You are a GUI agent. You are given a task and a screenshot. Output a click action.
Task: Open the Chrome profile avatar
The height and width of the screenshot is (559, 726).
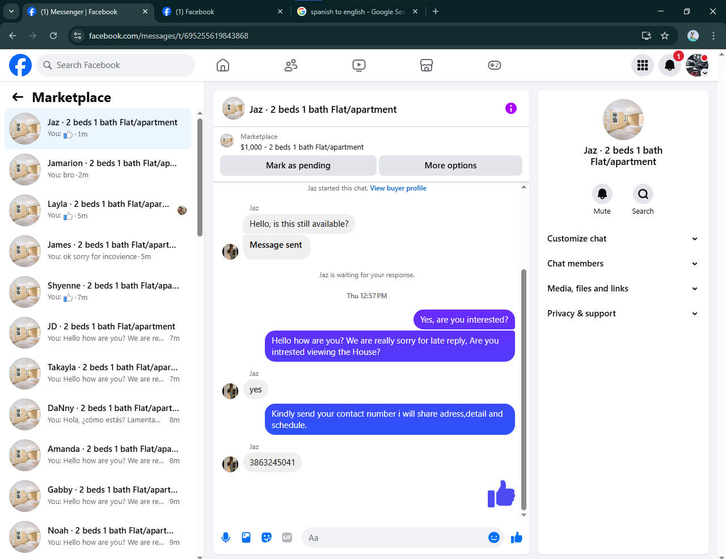pos(693,36)
